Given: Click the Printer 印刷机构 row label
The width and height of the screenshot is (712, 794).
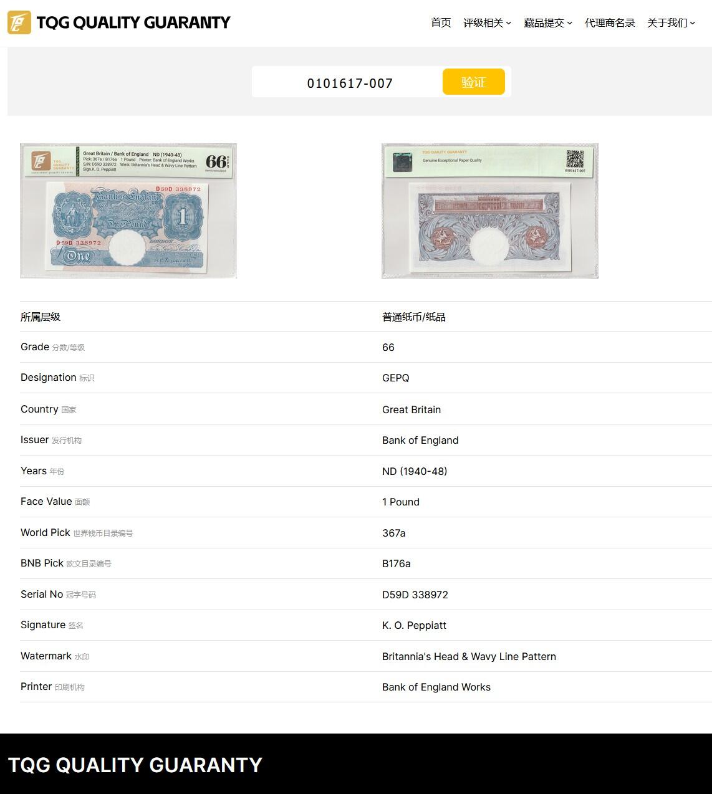Looking at the screenshot, I should point(52,687).
